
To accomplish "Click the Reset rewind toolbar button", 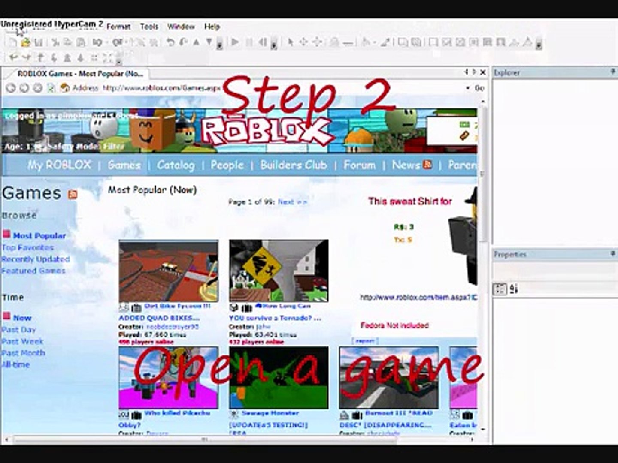I will 262,42.
